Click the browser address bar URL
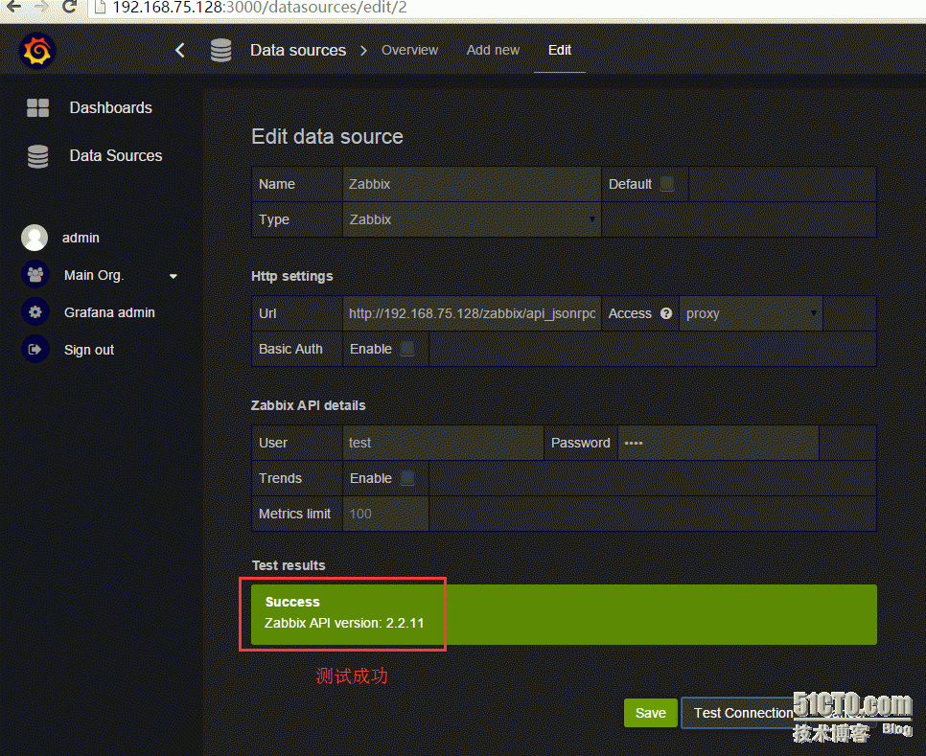This screenshot has width=926, height=756. tap(259, 7)
